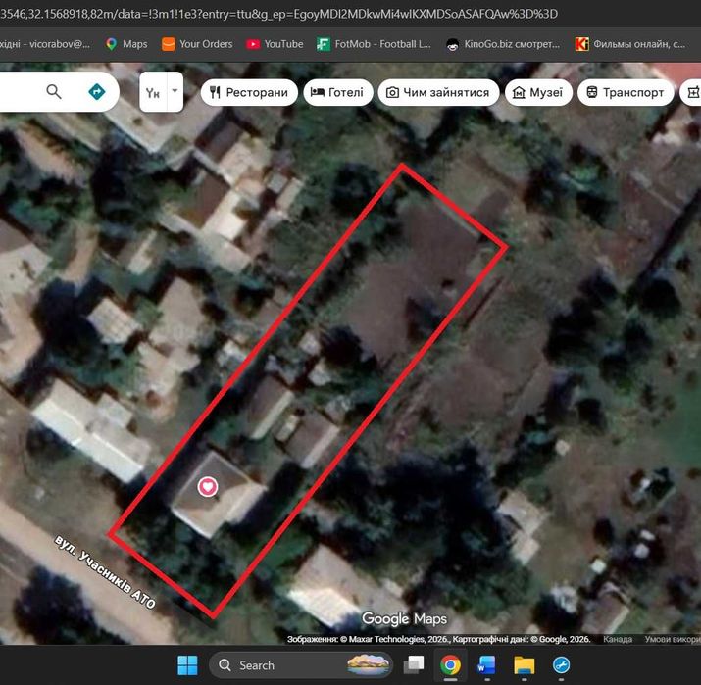Select the Музеї category chip

(x=538, y=92)
